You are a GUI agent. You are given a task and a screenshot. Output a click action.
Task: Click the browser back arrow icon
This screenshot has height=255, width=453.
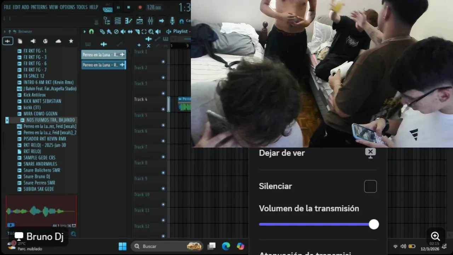[x=15, y=32]
